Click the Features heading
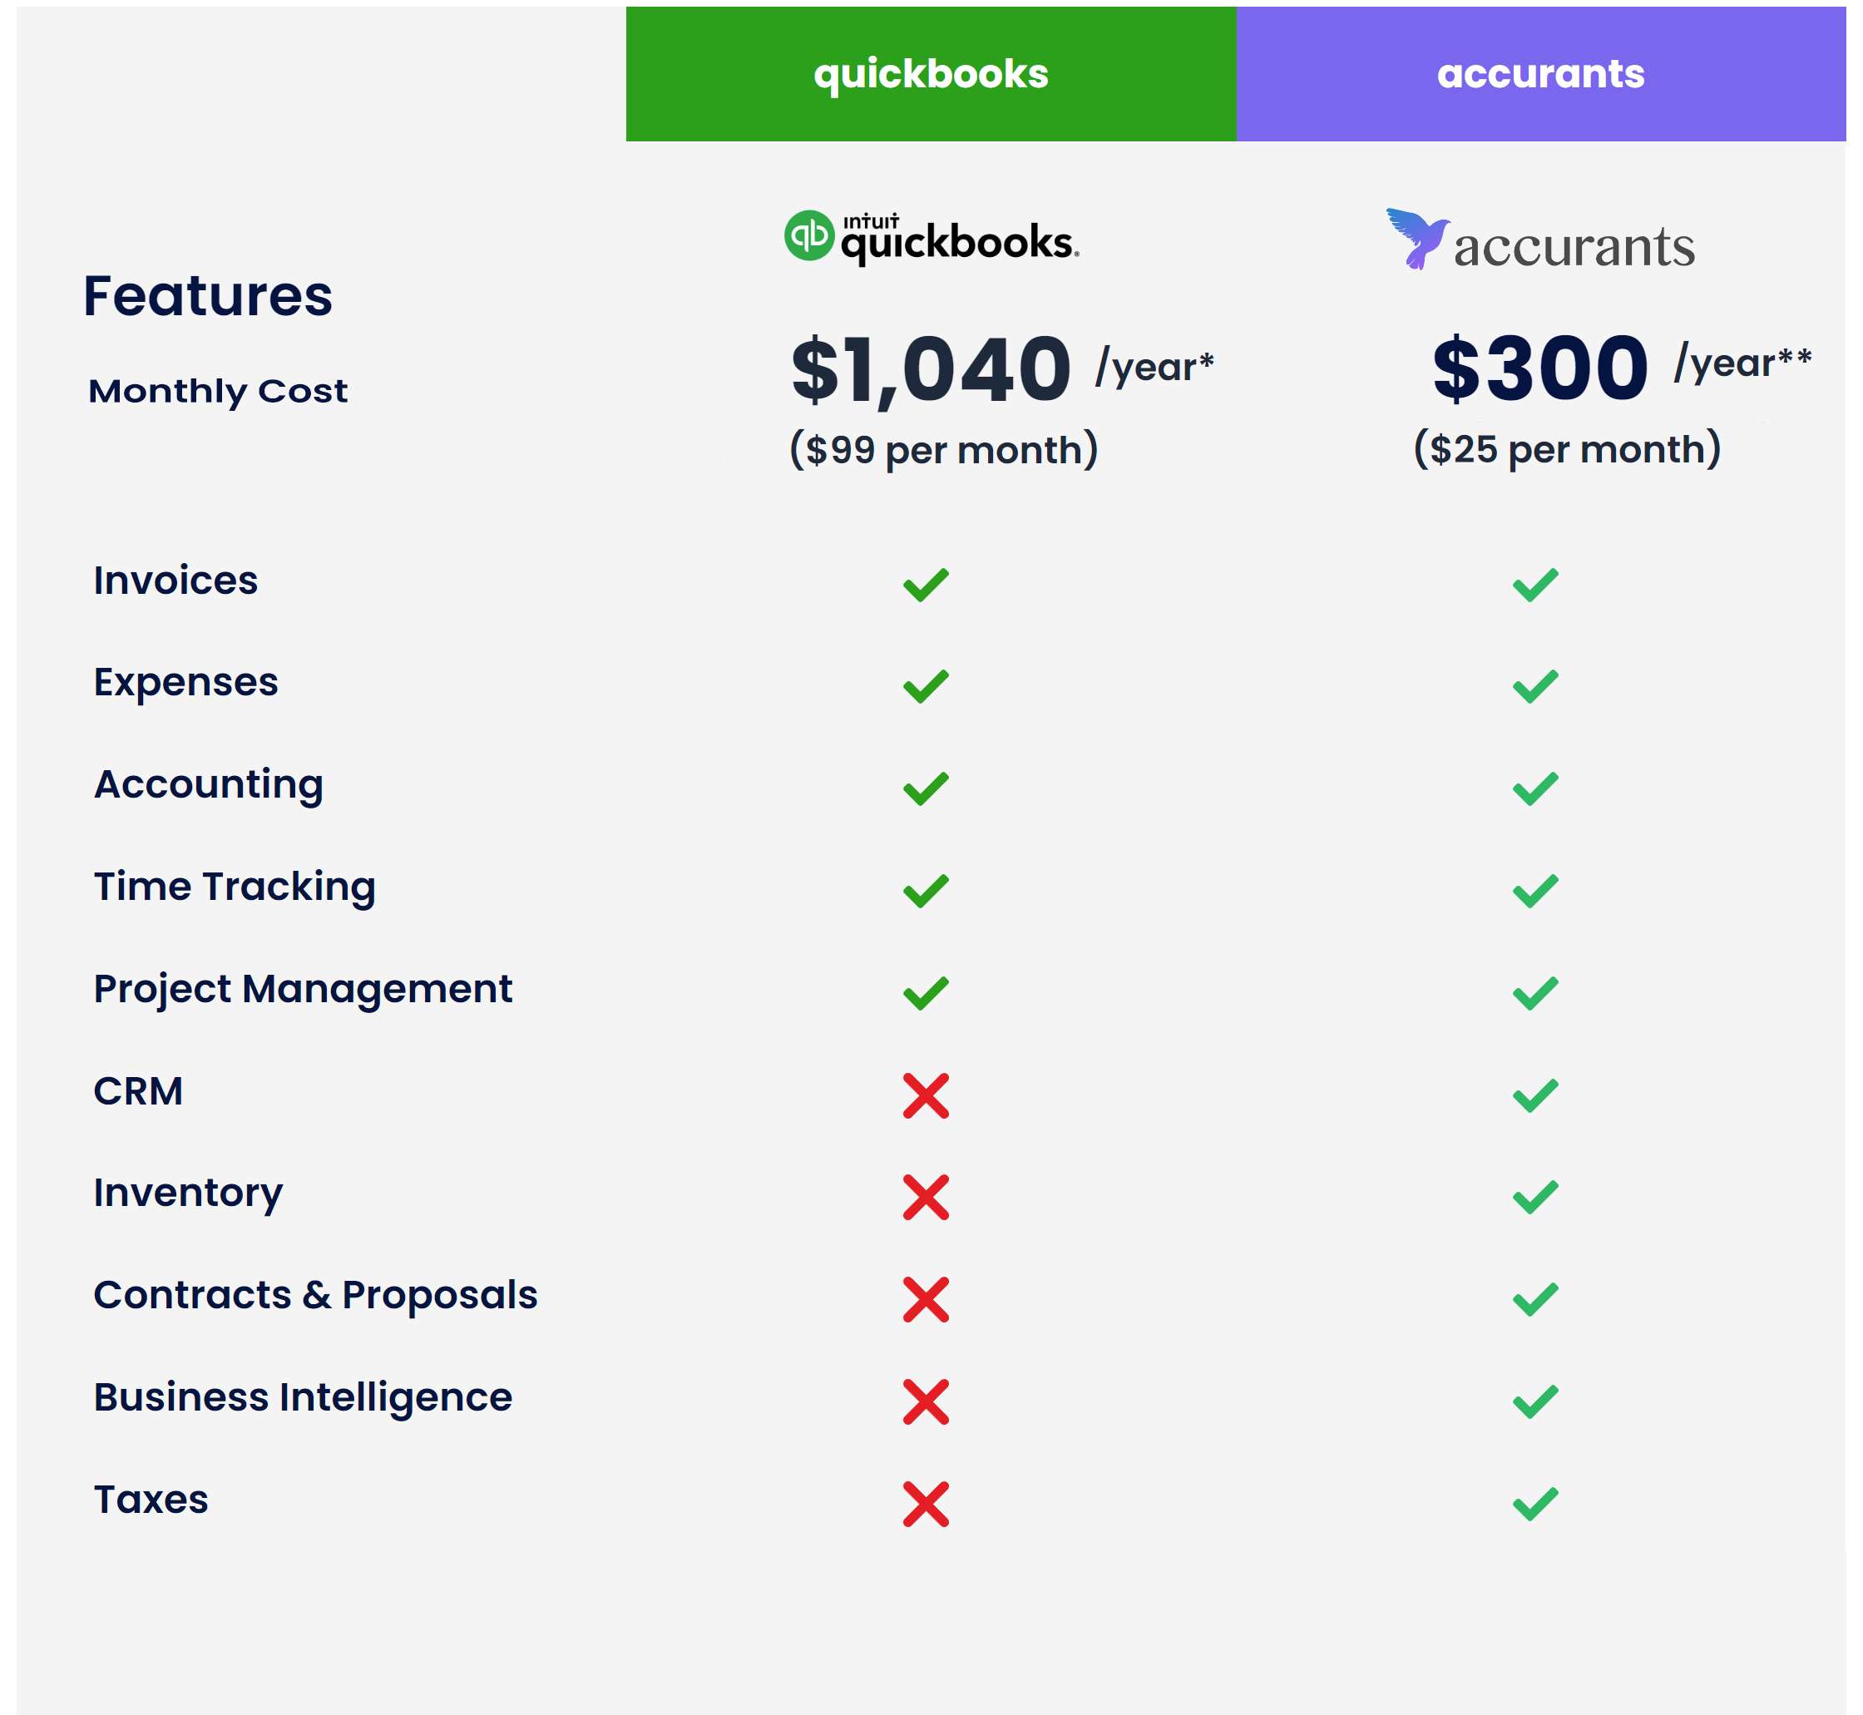The width and height of the screenshot is (1863, 1715). point(208,296)
